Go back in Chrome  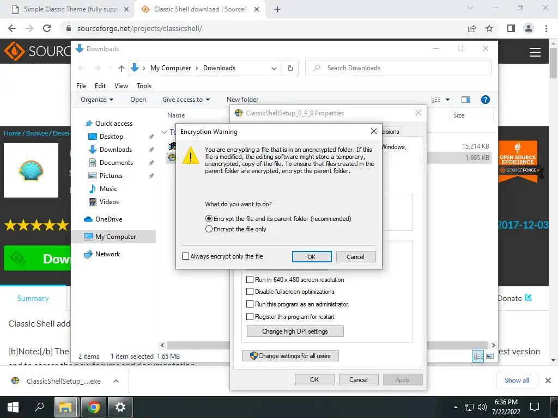click(x=12, y=28)
